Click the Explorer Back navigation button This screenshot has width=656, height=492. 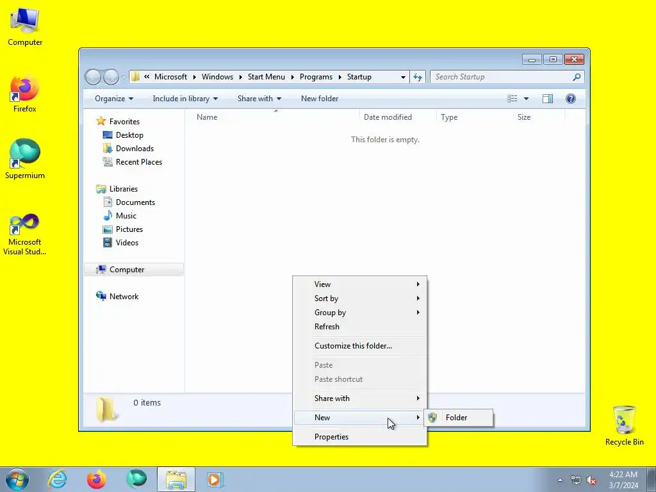(x=94, y=77)
